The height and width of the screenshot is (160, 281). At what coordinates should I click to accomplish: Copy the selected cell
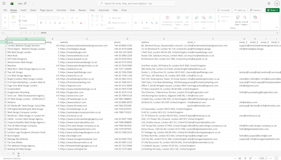pos(23,21)
